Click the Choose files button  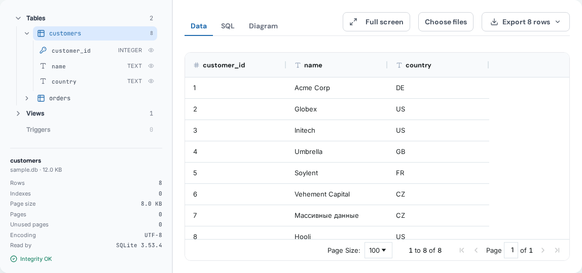[446, 22]
